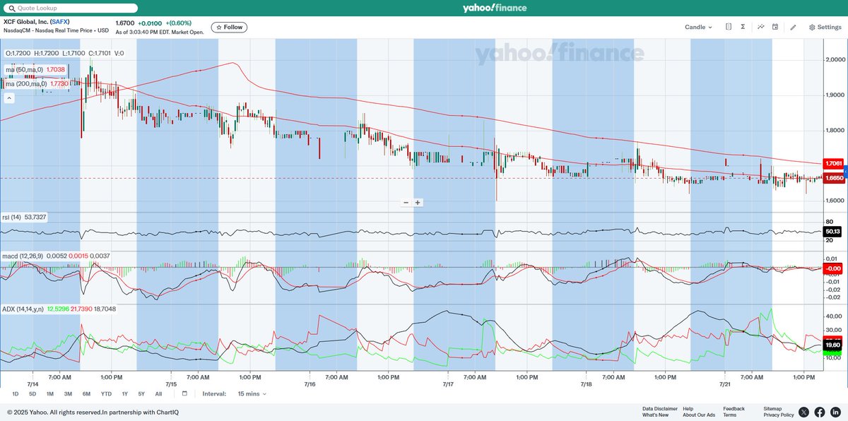Image resolution: width=848 pixels, height=421 pixels.
Task: Open the custom date range calendar icon
Action: [184, 393]
